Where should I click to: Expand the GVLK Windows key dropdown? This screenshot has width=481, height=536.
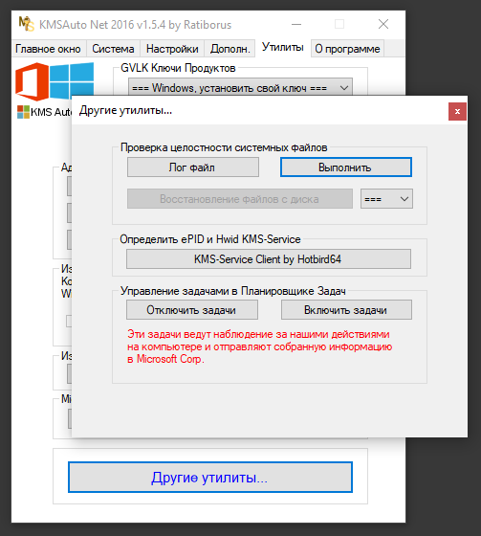tap(241, 88)
